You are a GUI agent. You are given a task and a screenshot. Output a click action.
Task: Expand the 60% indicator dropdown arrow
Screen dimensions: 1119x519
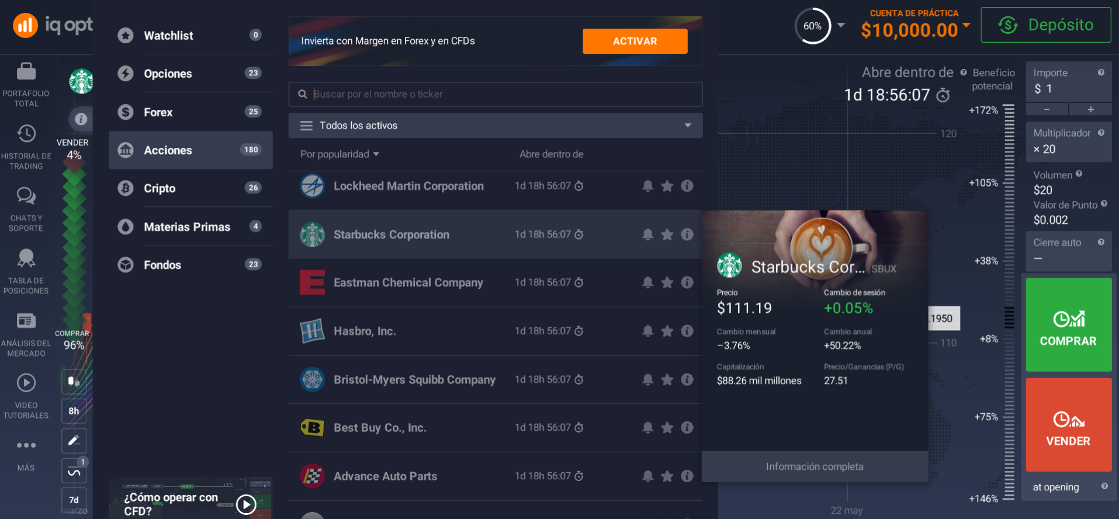click(841, 25)
